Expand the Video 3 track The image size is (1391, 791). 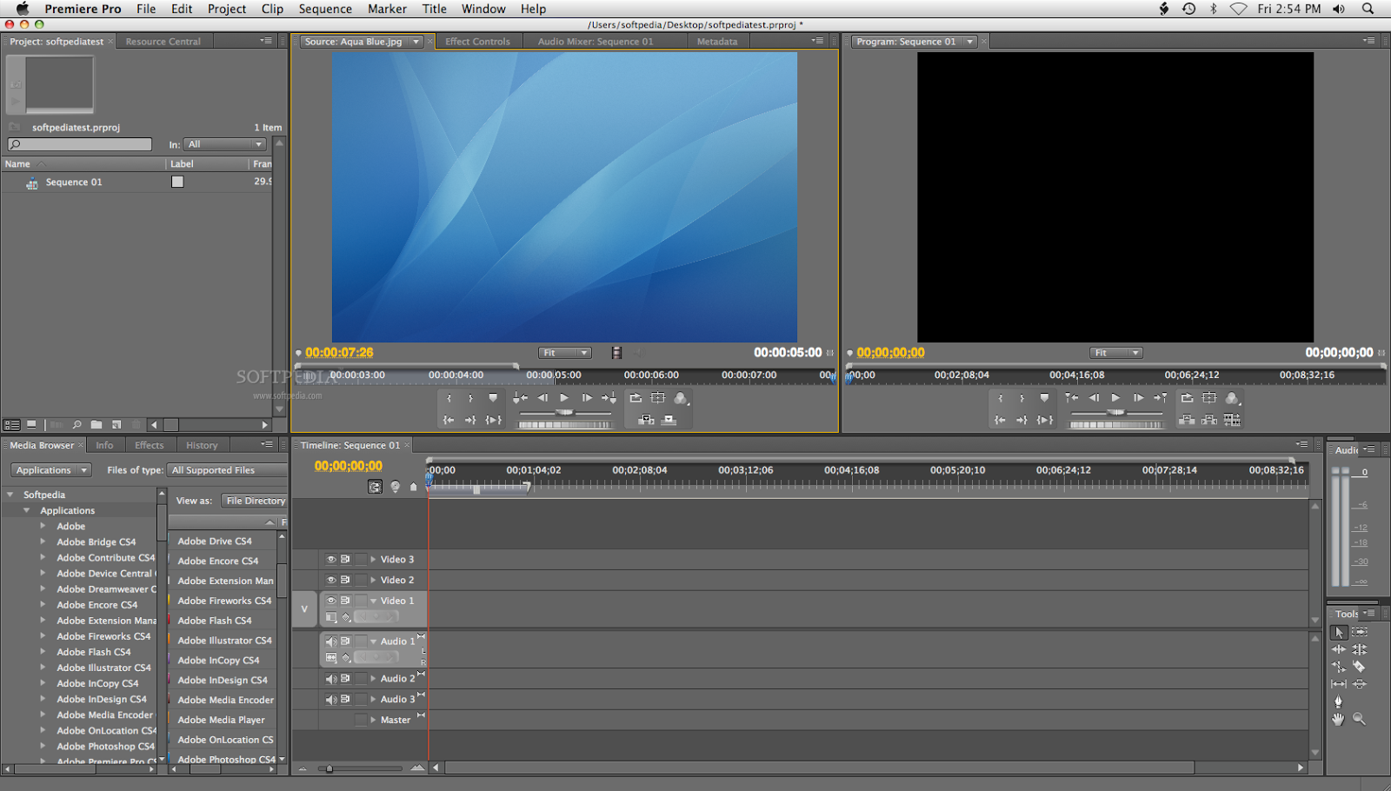[x=373, y=559]
